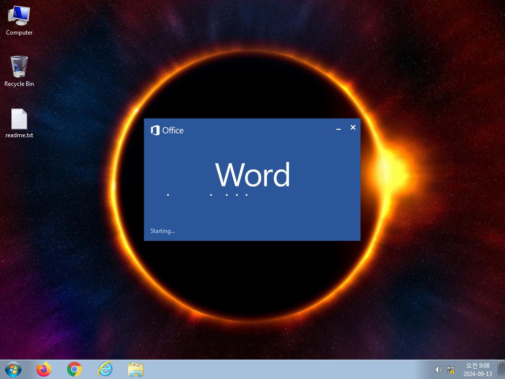
Task: Close the Word splash screen
Action: pos(353,128)
